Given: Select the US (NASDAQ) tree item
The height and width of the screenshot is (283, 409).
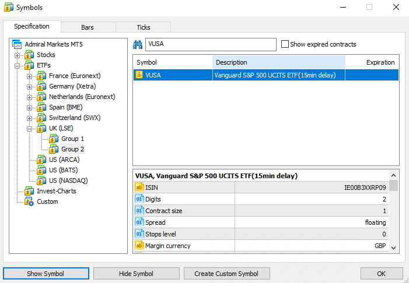Looking at the screenshot, I should click(68, 181).
